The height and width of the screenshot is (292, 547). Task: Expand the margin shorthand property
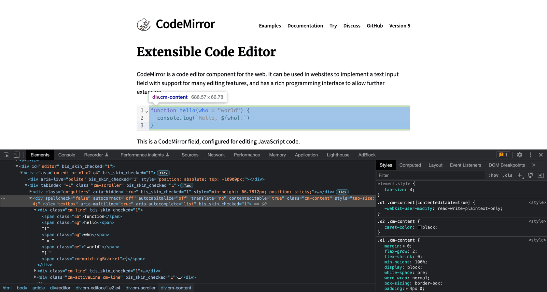point(404,246)
